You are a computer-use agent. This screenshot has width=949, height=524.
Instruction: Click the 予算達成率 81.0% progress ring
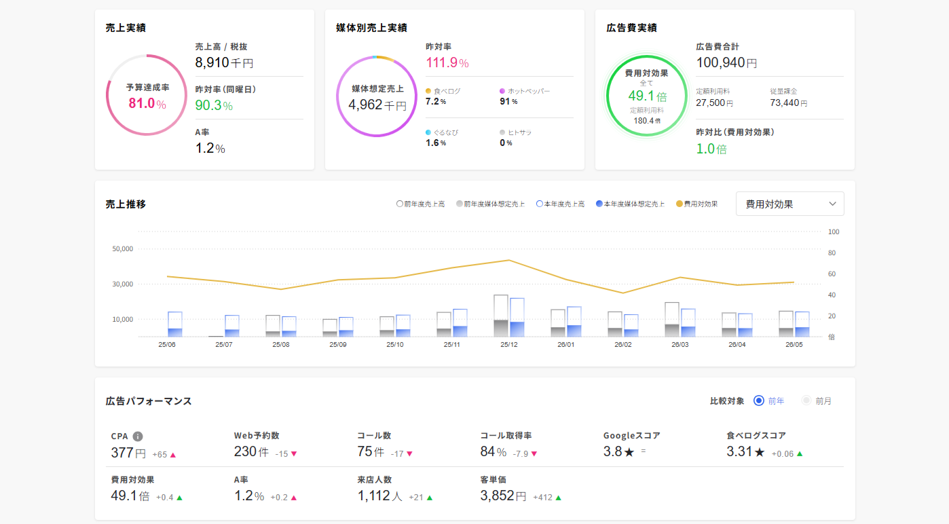[147, 96]
